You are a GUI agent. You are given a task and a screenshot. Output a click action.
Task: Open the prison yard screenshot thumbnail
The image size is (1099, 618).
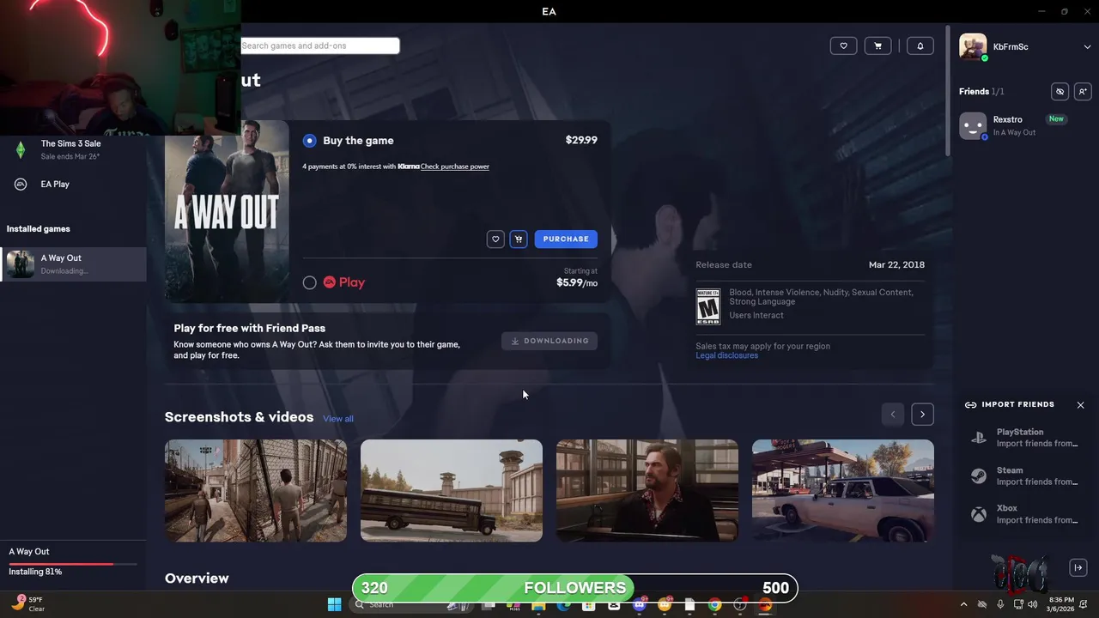click(256, 490)
